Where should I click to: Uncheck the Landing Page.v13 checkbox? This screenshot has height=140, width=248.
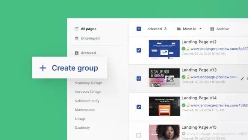tap(139, 79)
